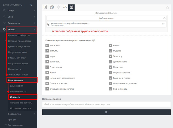Select Виральный охват menu item
This screenshot has width=173, height=128.
(x=17, y=58)
